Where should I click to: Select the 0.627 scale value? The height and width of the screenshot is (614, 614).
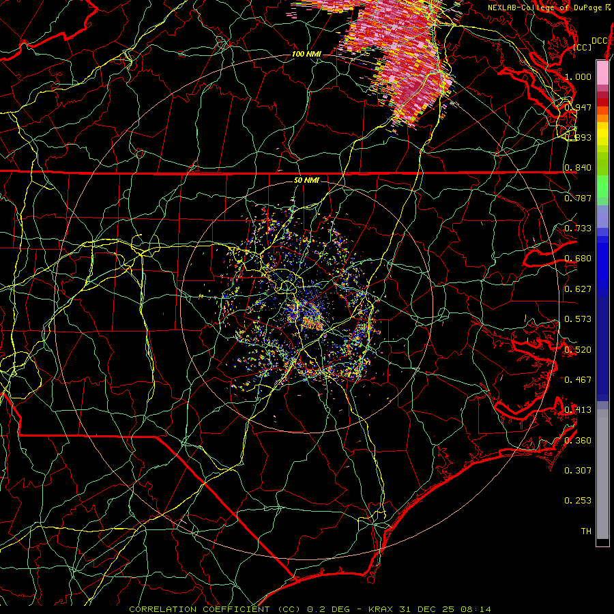(x=578, y=289)
